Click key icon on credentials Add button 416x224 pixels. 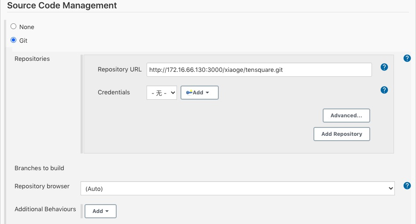click(189, 92)
